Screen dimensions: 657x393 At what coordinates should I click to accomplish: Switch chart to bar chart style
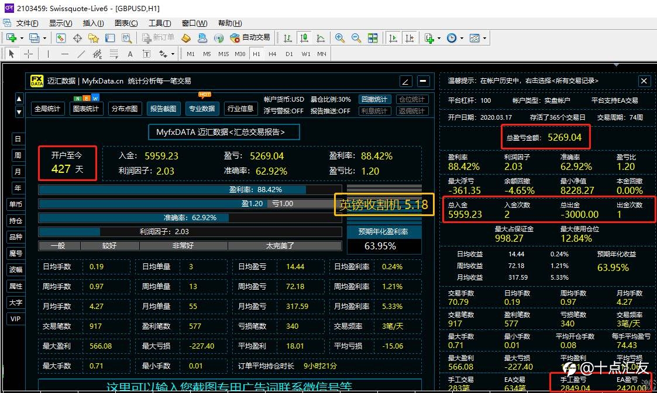tap(287, 38)
